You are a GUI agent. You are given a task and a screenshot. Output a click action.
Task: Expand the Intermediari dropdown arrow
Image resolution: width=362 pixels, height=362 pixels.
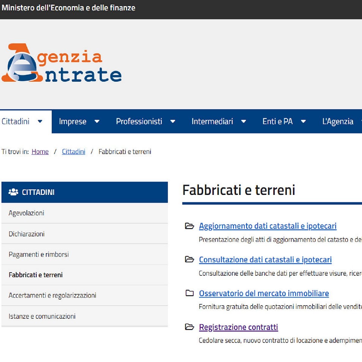coord(243,121)
